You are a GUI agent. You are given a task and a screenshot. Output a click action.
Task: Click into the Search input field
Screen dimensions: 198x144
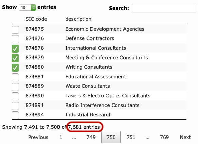click(164, 8)
